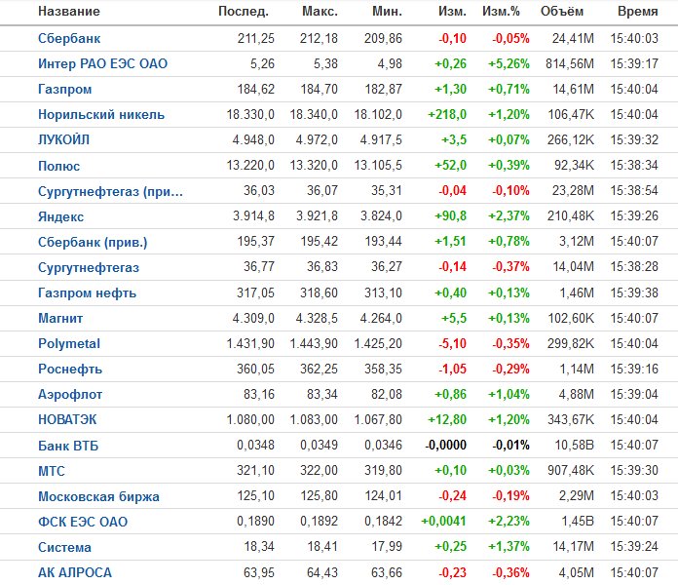The width and height of the screenshot is (678, 585).
Task: Click Сбербанк last price 211,25
Action: click(256, 38)
